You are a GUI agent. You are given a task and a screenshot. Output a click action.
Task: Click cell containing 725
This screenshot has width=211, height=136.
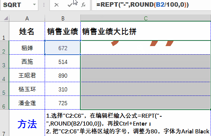coord(63,103)
